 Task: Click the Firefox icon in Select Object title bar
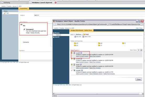point(54,21)
